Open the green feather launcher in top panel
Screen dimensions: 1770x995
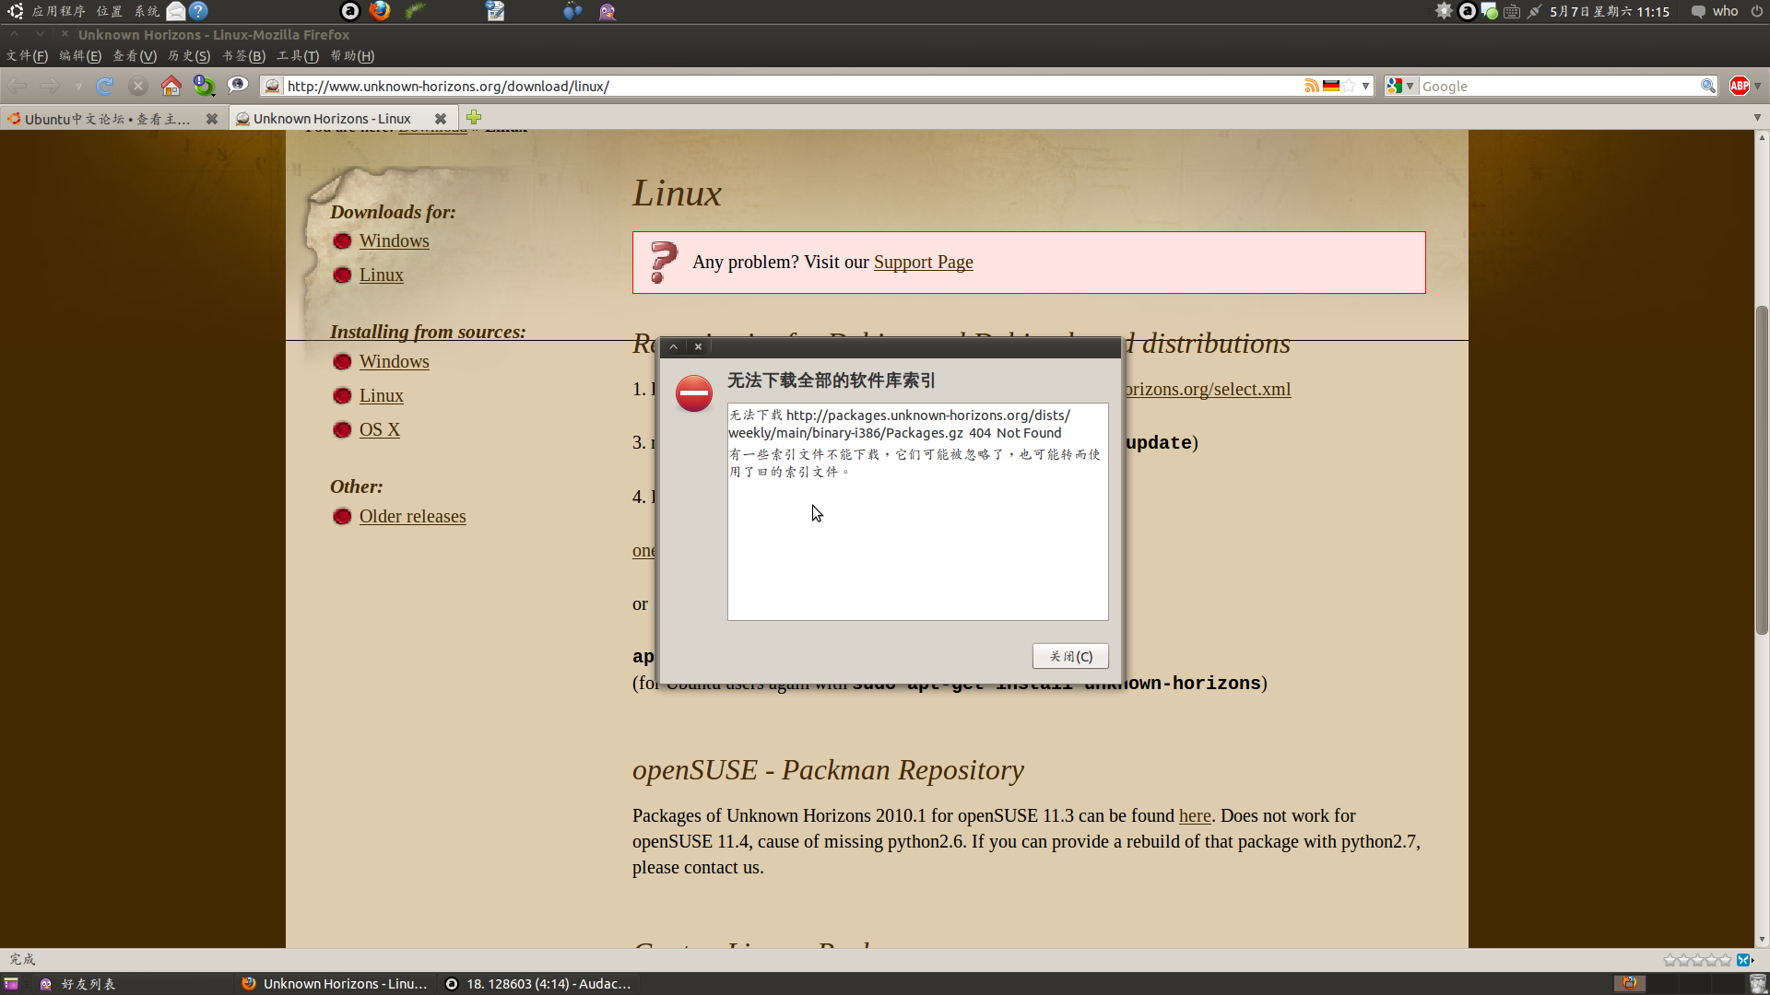coord(415,11)
